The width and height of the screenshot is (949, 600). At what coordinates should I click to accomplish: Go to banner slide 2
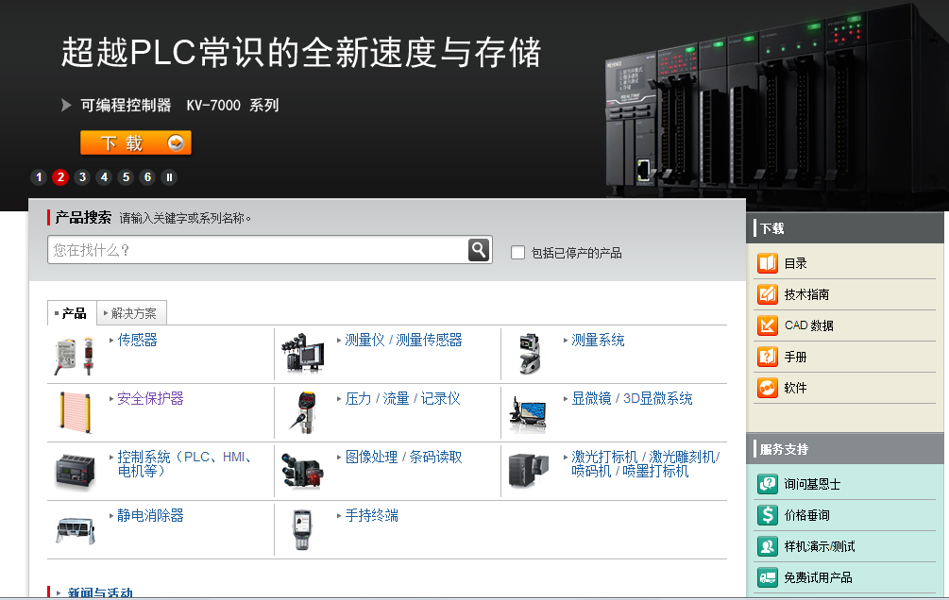60,177
